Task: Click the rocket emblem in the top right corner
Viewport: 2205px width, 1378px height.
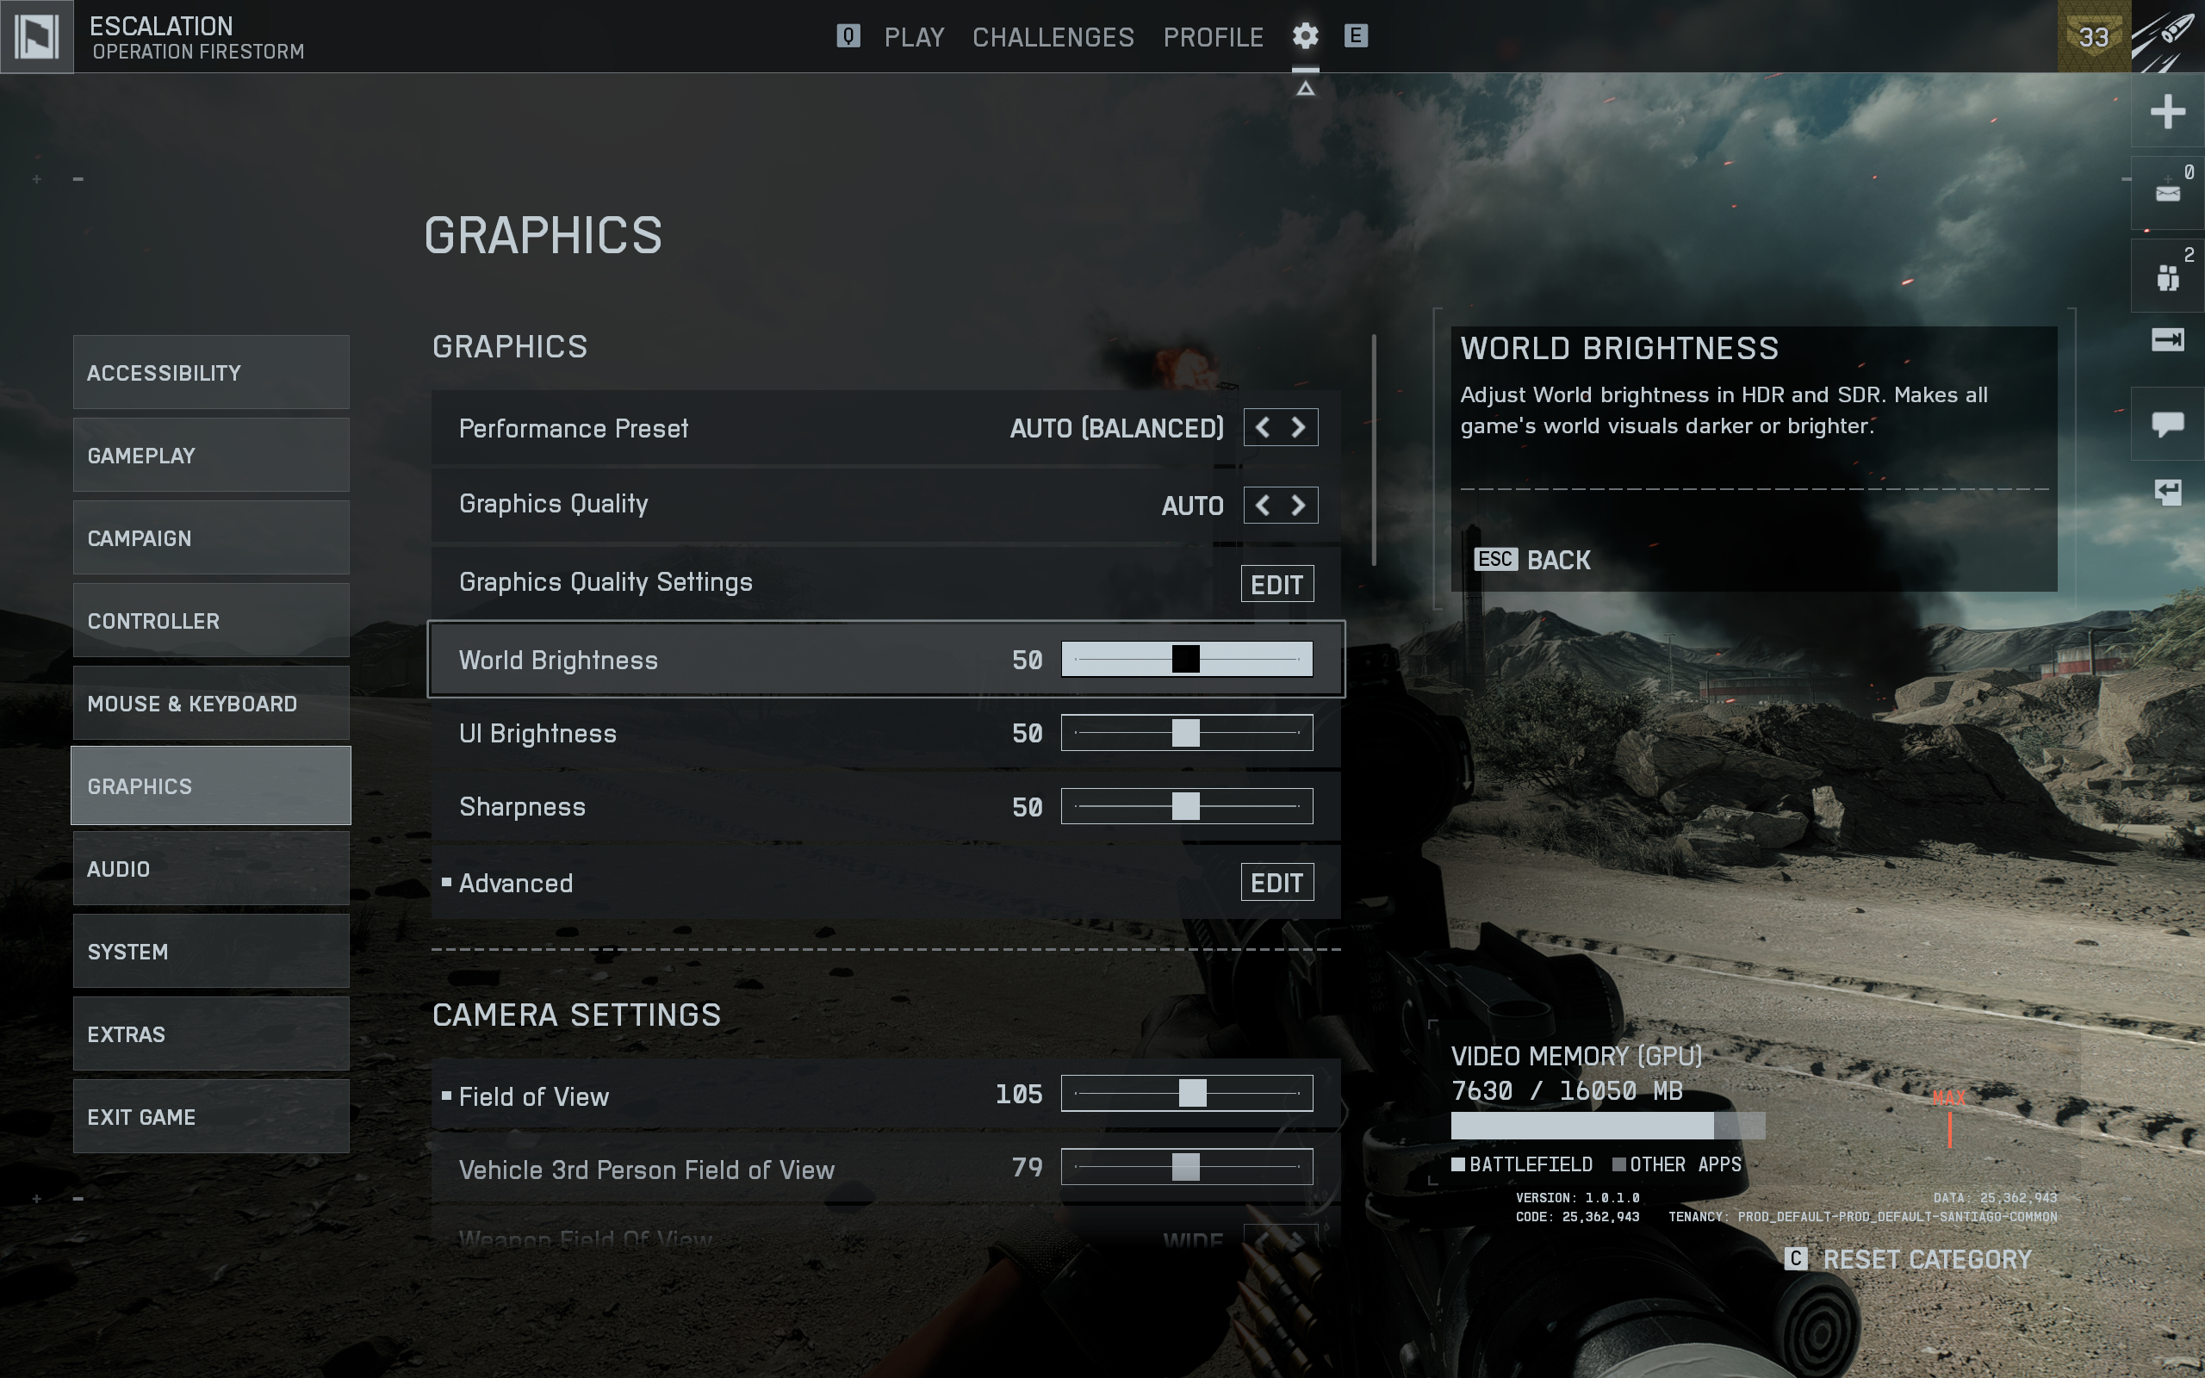Action: (x=2168, y=36)
